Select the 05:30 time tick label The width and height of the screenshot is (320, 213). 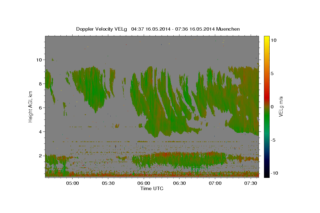(108, 183)
